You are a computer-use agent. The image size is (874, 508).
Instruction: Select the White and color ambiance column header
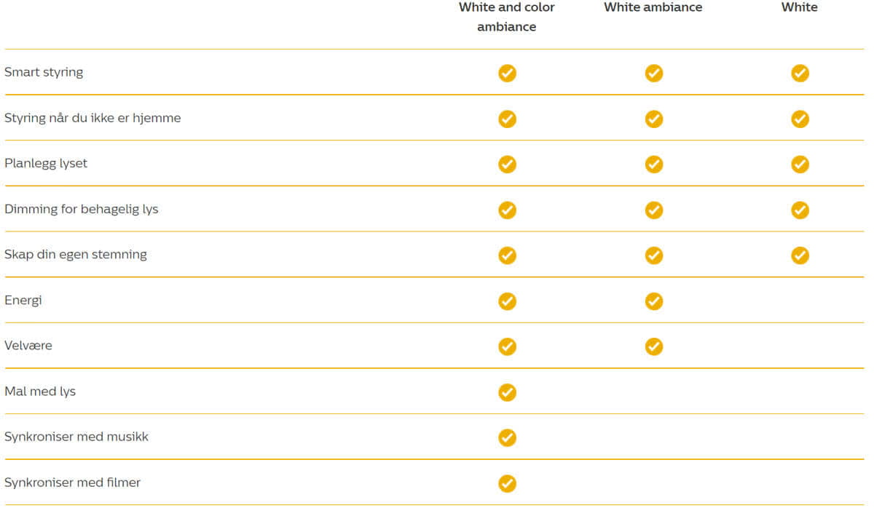(x=507, y=17)
